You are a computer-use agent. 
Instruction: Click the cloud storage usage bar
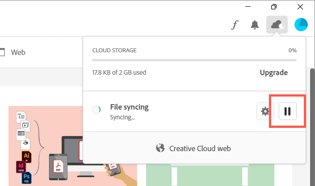pos(194,60)
